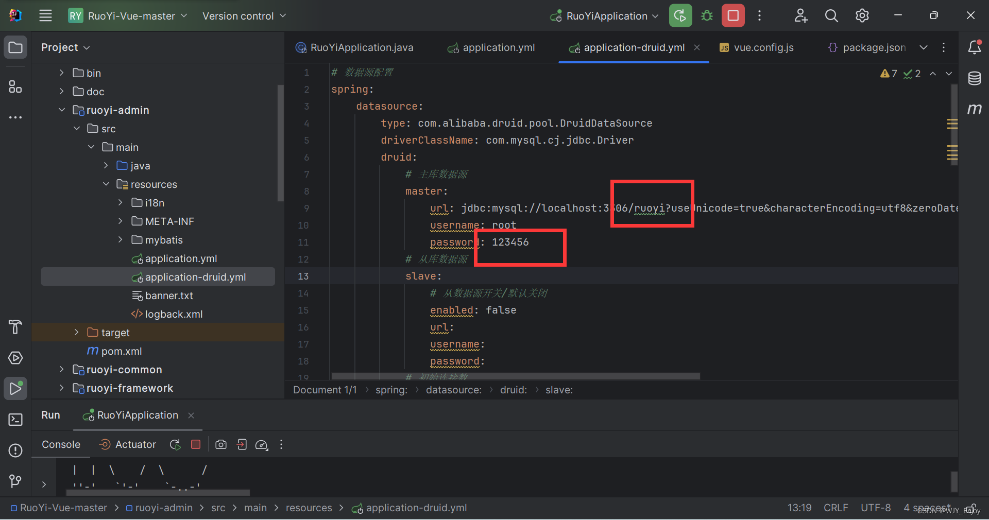Select logback.xml in the project tree
This screenshot has width=989, height=520.
(x=167, y=314)
